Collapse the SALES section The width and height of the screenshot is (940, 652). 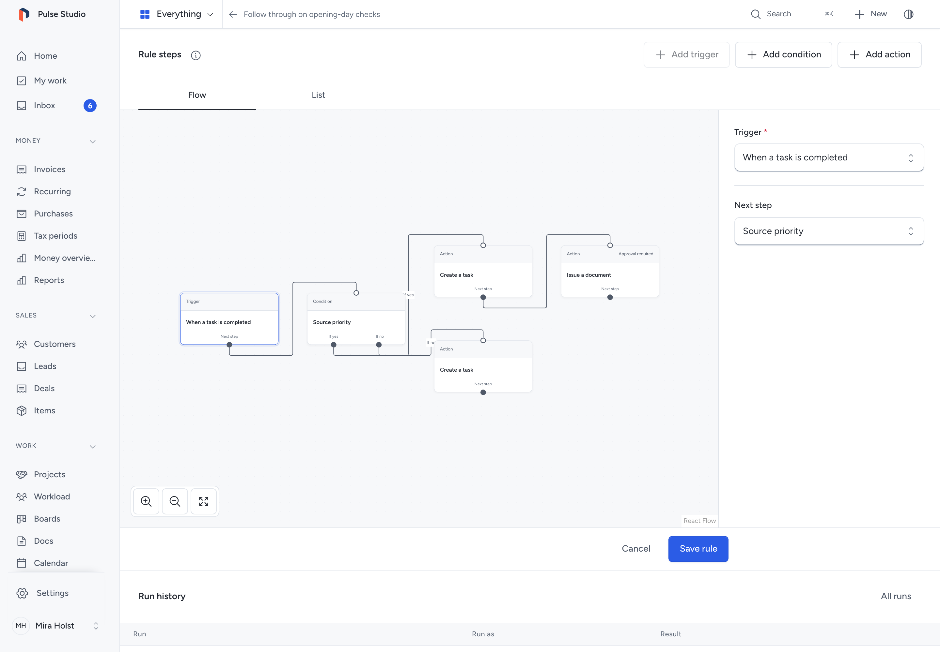pos(92,316)
